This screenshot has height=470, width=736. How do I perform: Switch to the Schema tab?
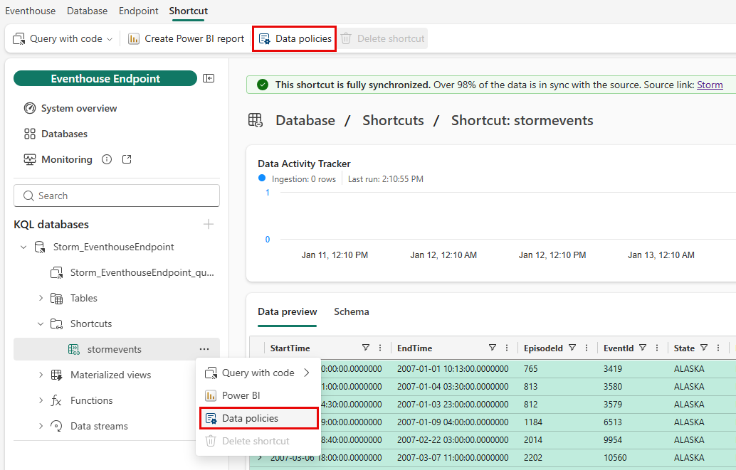pyautogui.click(x=351, y=311)
